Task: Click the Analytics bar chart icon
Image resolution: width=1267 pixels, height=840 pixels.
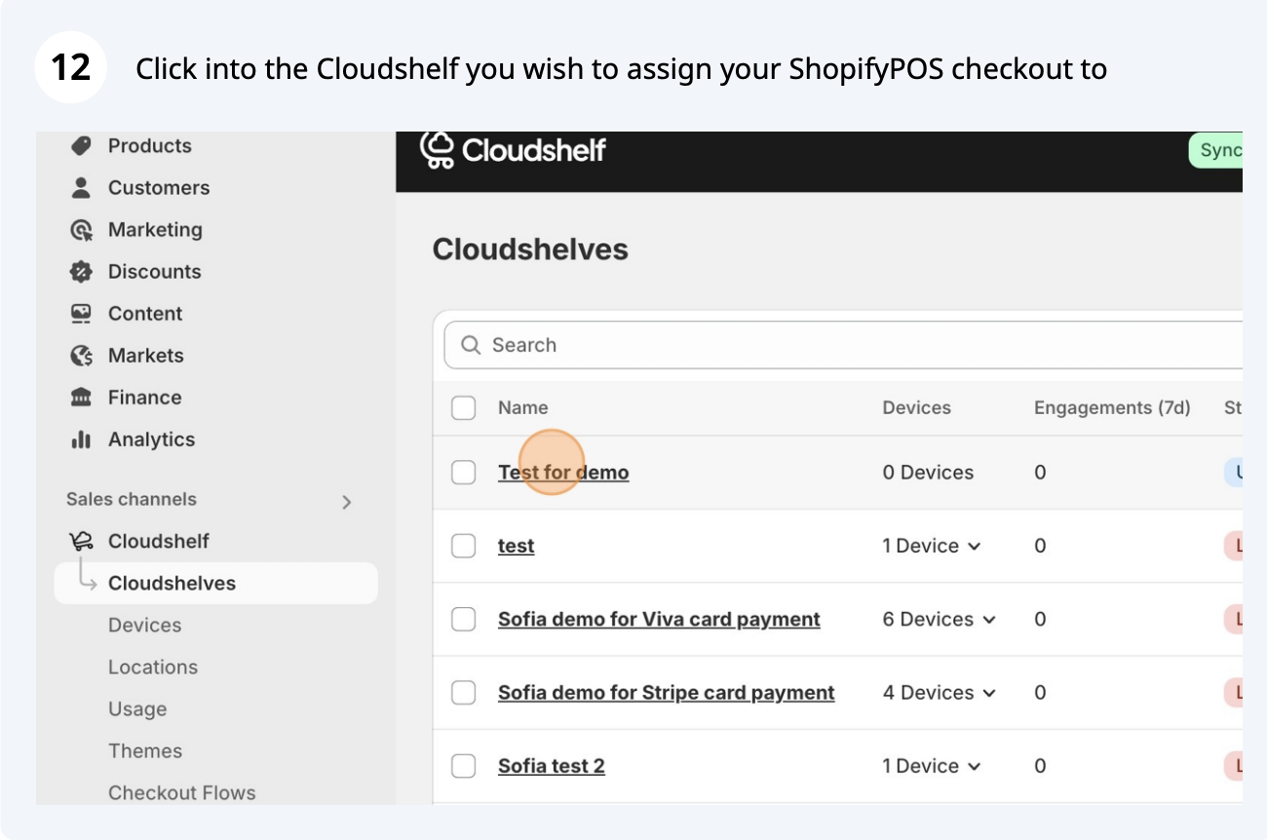Action: click(81, 439)
